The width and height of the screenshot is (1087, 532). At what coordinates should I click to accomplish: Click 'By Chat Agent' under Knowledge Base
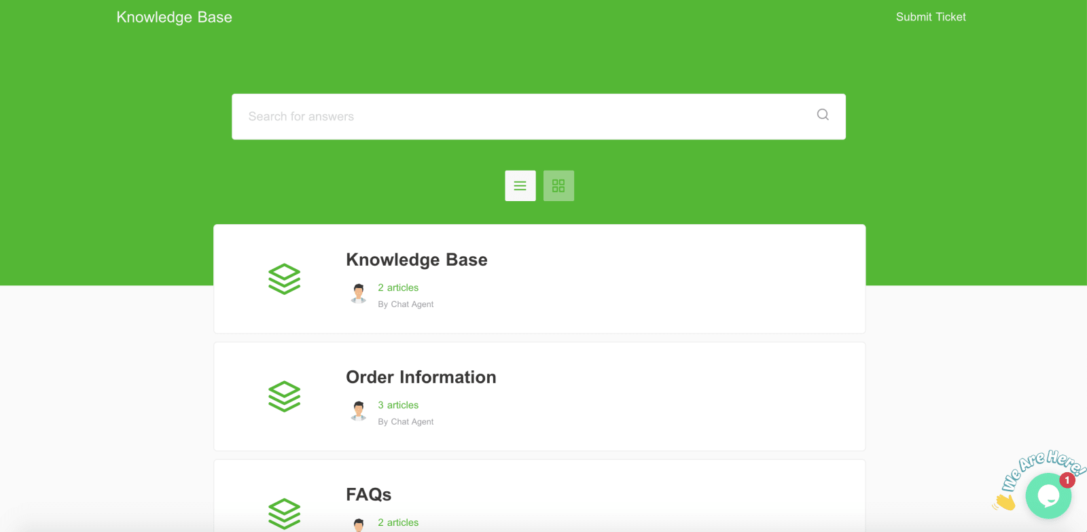tap(406, 304)
